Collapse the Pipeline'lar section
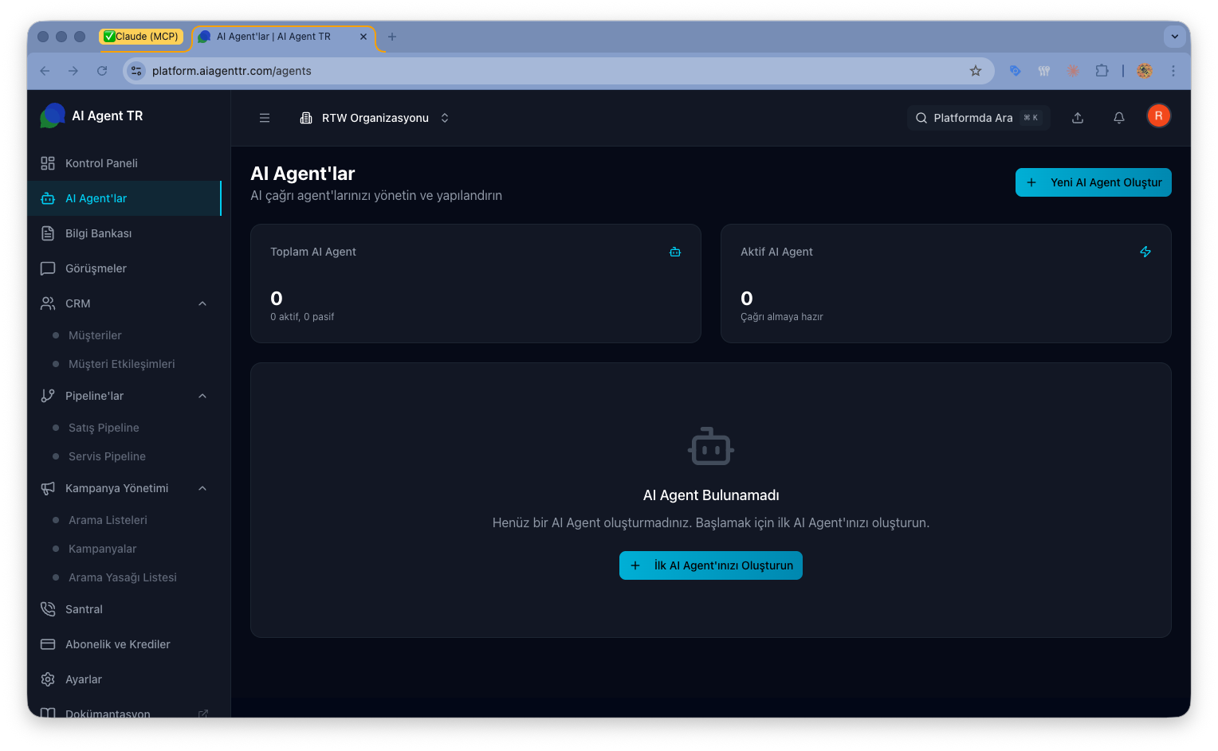The height and width of the screenshot is (751, 1218). 202,396
